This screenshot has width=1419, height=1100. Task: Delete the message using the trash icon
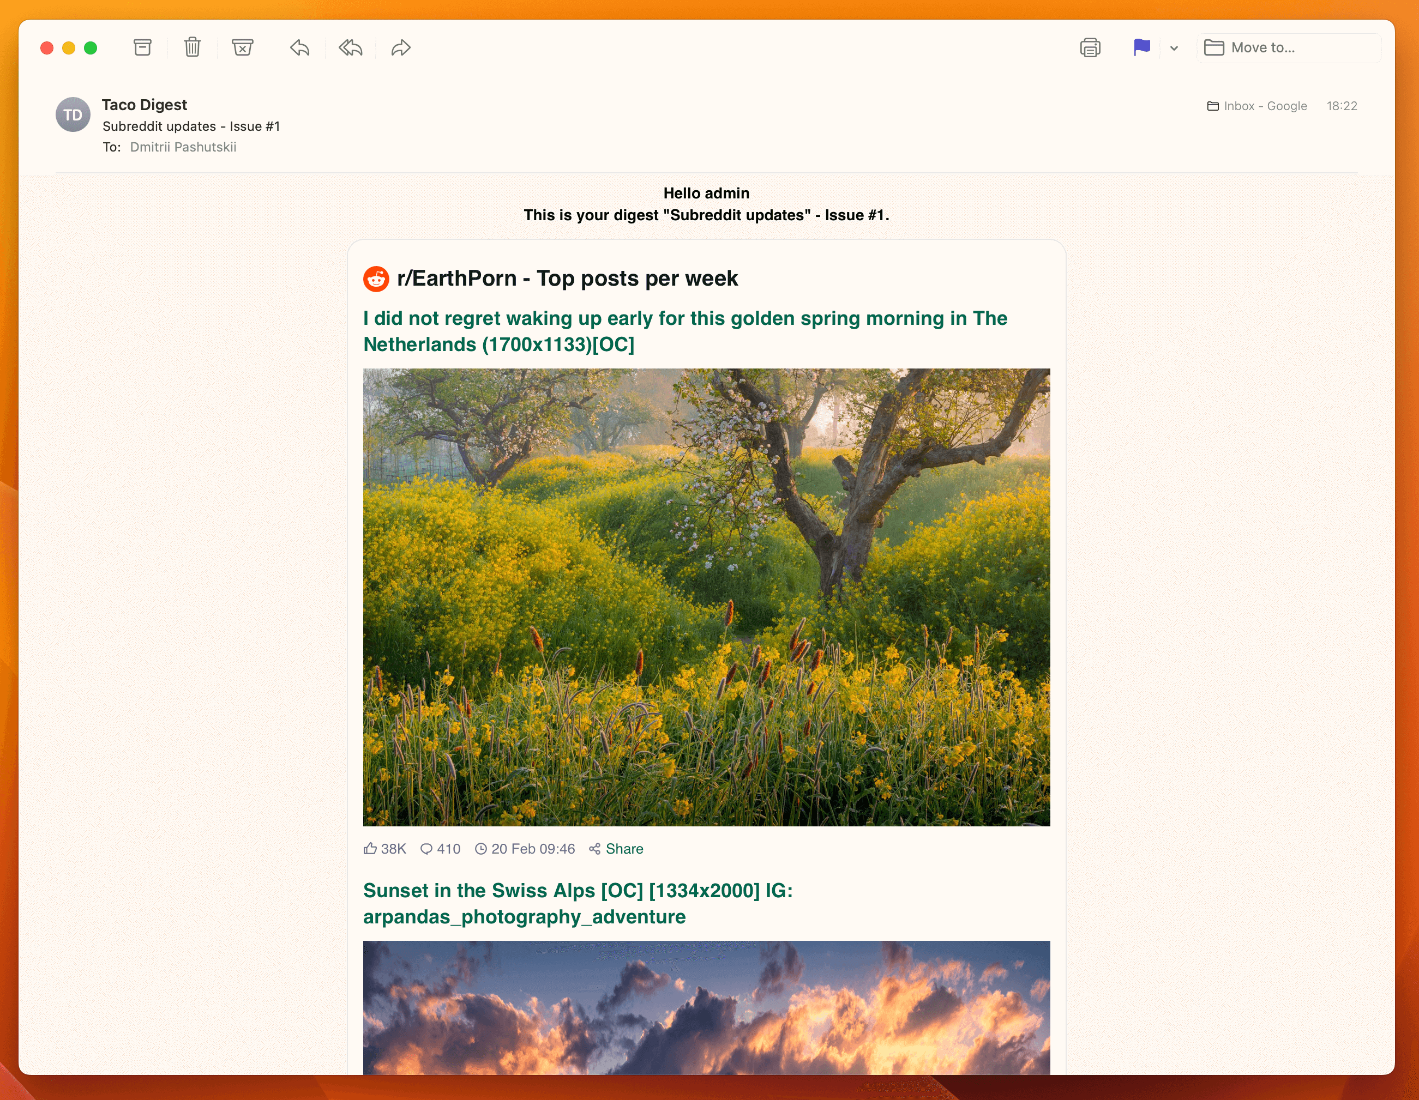tap(193, 47)
